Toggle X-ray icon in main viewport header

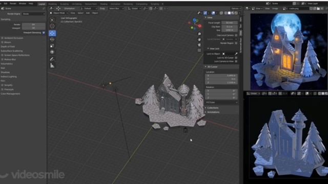click(221, 13)
